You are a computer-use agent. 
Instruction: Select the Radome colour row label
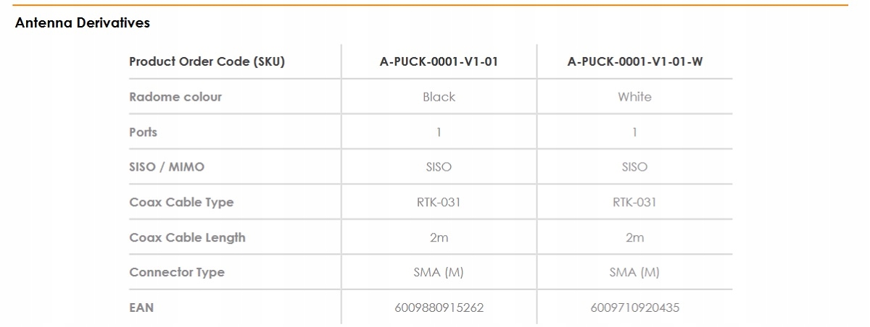click(x=175, y=97)
